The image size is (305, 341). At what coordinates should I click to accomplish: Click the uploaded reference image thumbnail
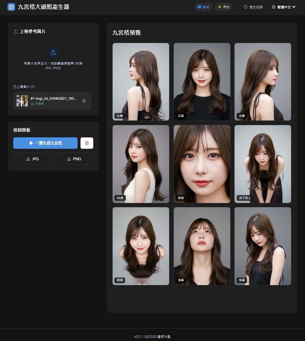tap(22, 101)
